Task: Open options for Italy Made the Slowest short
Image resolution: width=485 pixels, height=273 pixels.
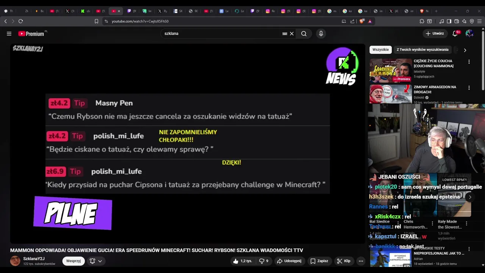Action: 466,224
